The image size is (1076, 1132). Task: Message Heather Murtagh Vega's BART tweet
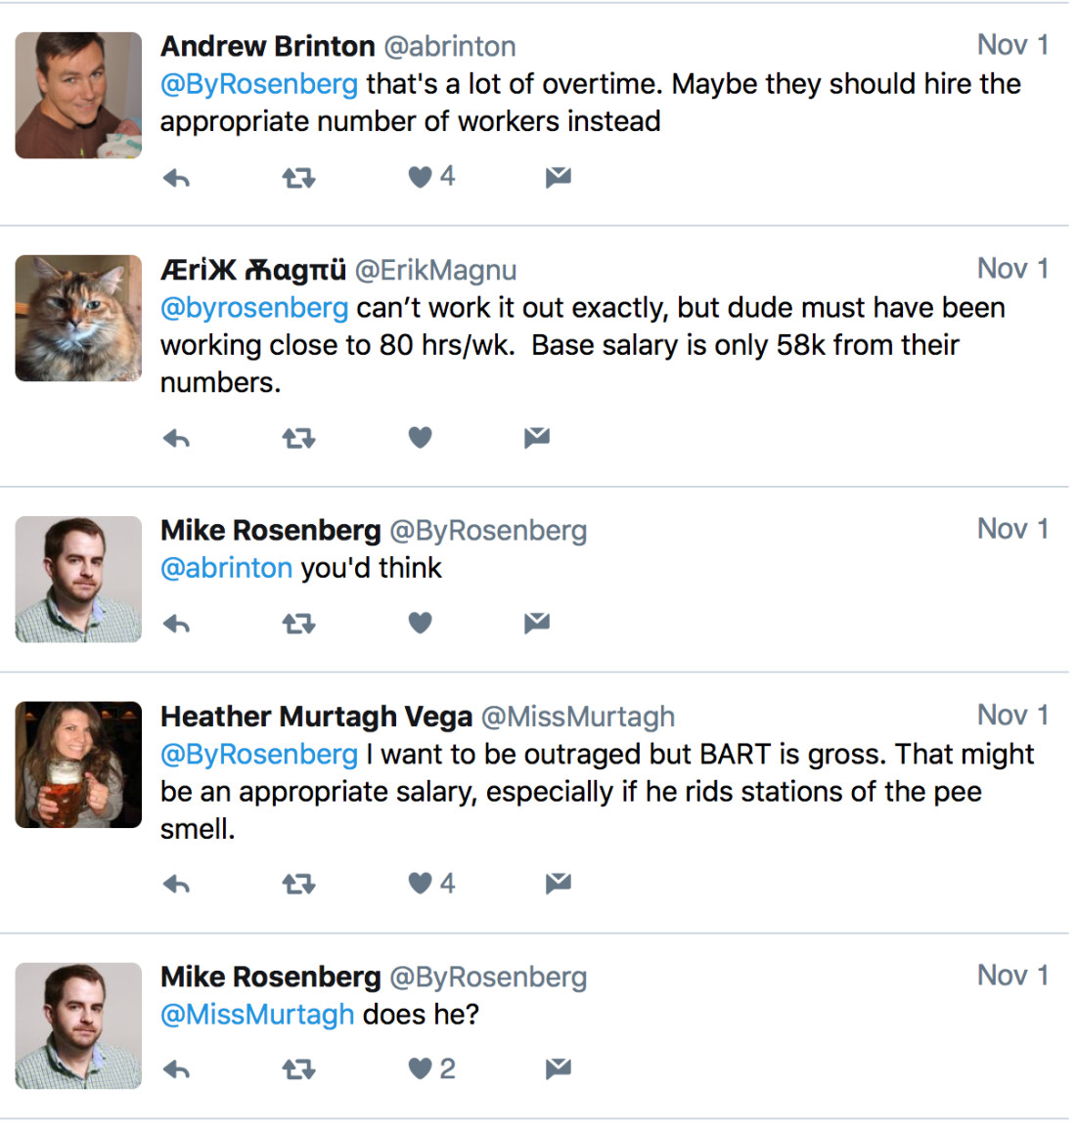pos(559,884)
